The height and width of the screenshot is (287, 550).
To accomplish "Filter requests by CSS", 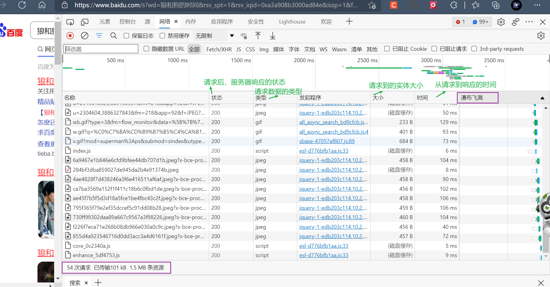I will click(250, 49).
